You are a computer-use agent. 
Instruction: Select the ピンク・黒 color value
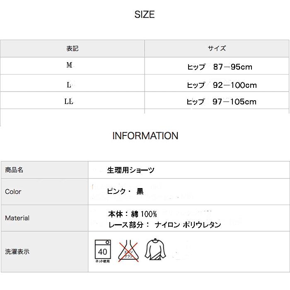(125, 192)
